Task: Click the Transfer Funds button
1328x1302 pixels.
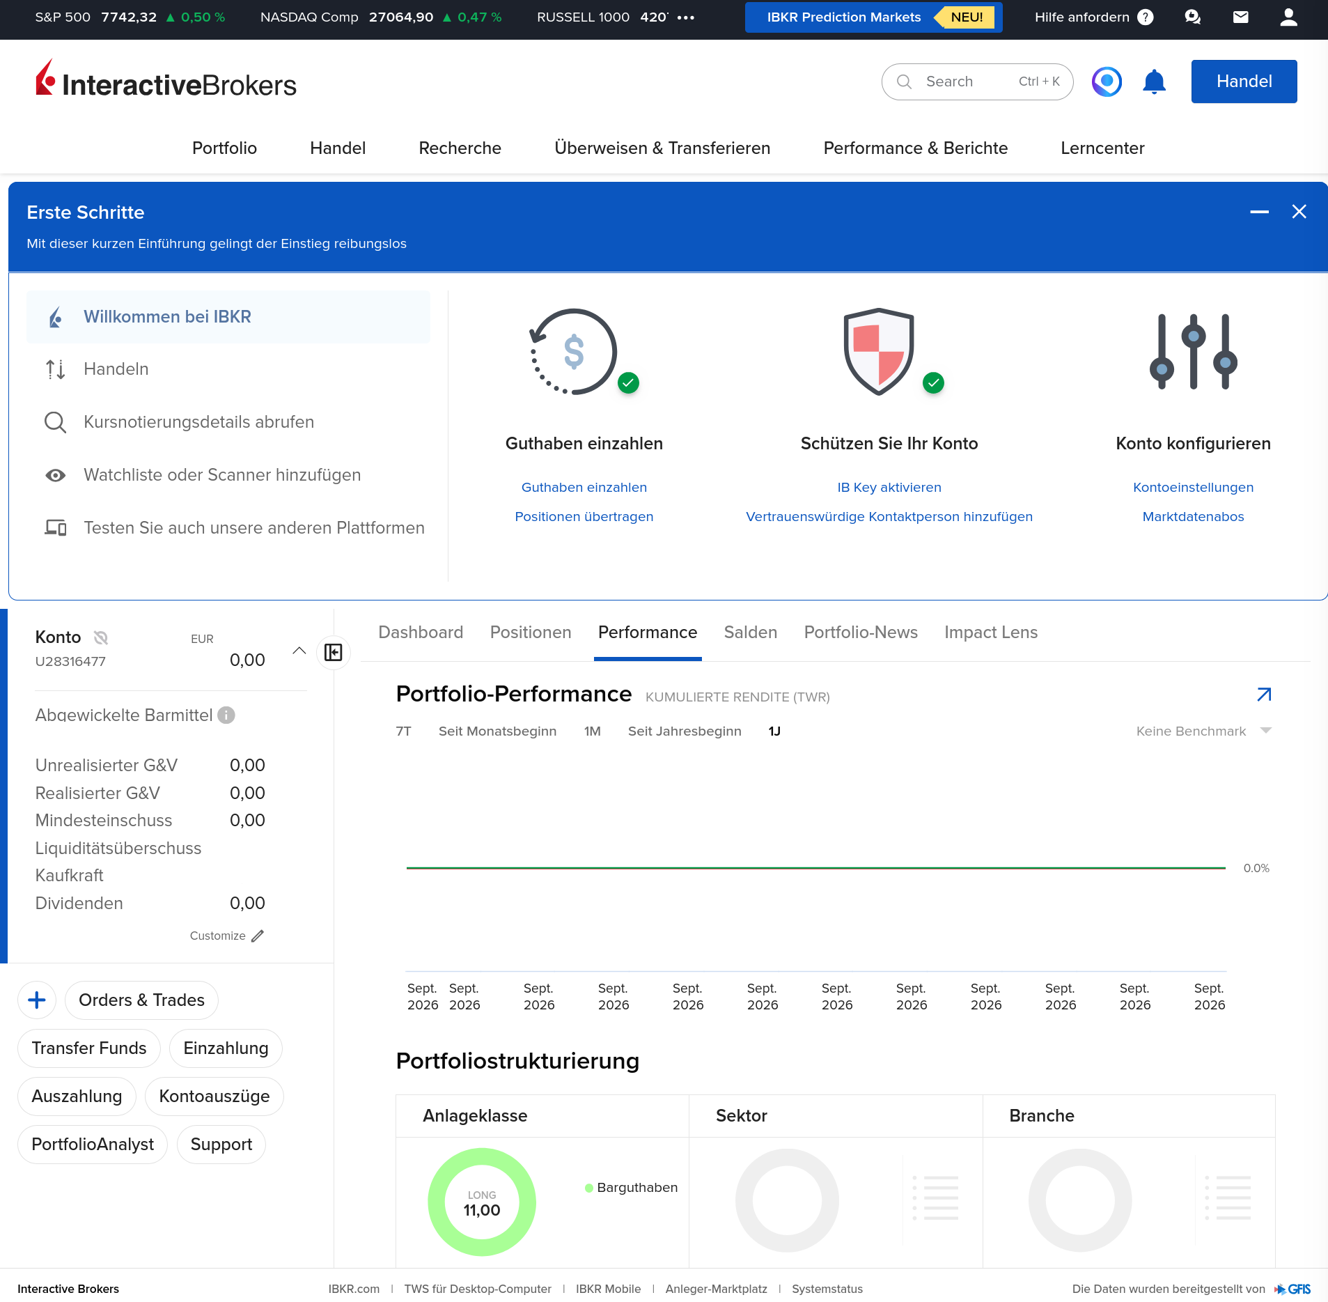Action: (x=89, y=1048)
